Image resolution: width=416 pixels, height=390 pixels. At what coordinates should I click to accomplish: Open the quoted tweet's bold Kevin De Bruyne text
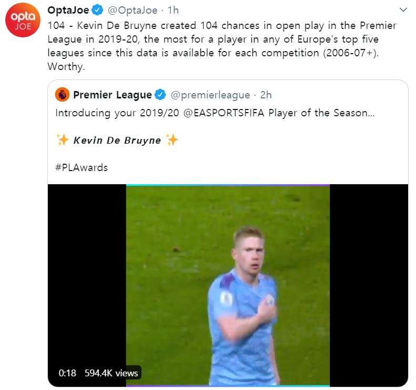pyautogui.click(x=117, y=140)
